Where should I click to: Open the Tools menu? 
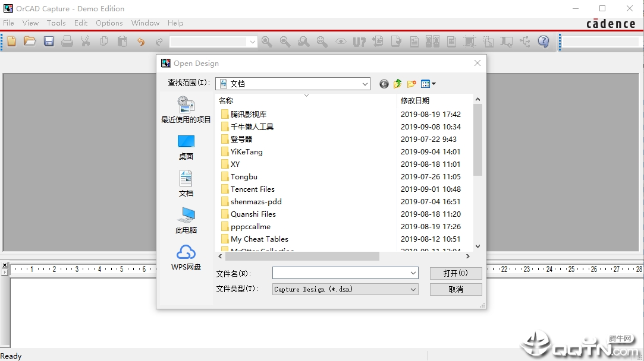pyautogui.click(x=56, y=23)
